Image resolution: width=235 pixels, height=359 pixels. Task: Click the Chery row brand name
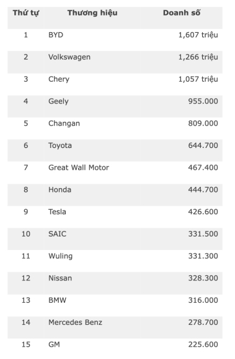pyautogui.click(x=59, y=79)
